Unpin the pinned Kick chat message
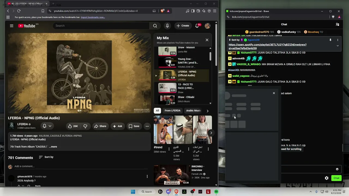 (x=330, y=40)
